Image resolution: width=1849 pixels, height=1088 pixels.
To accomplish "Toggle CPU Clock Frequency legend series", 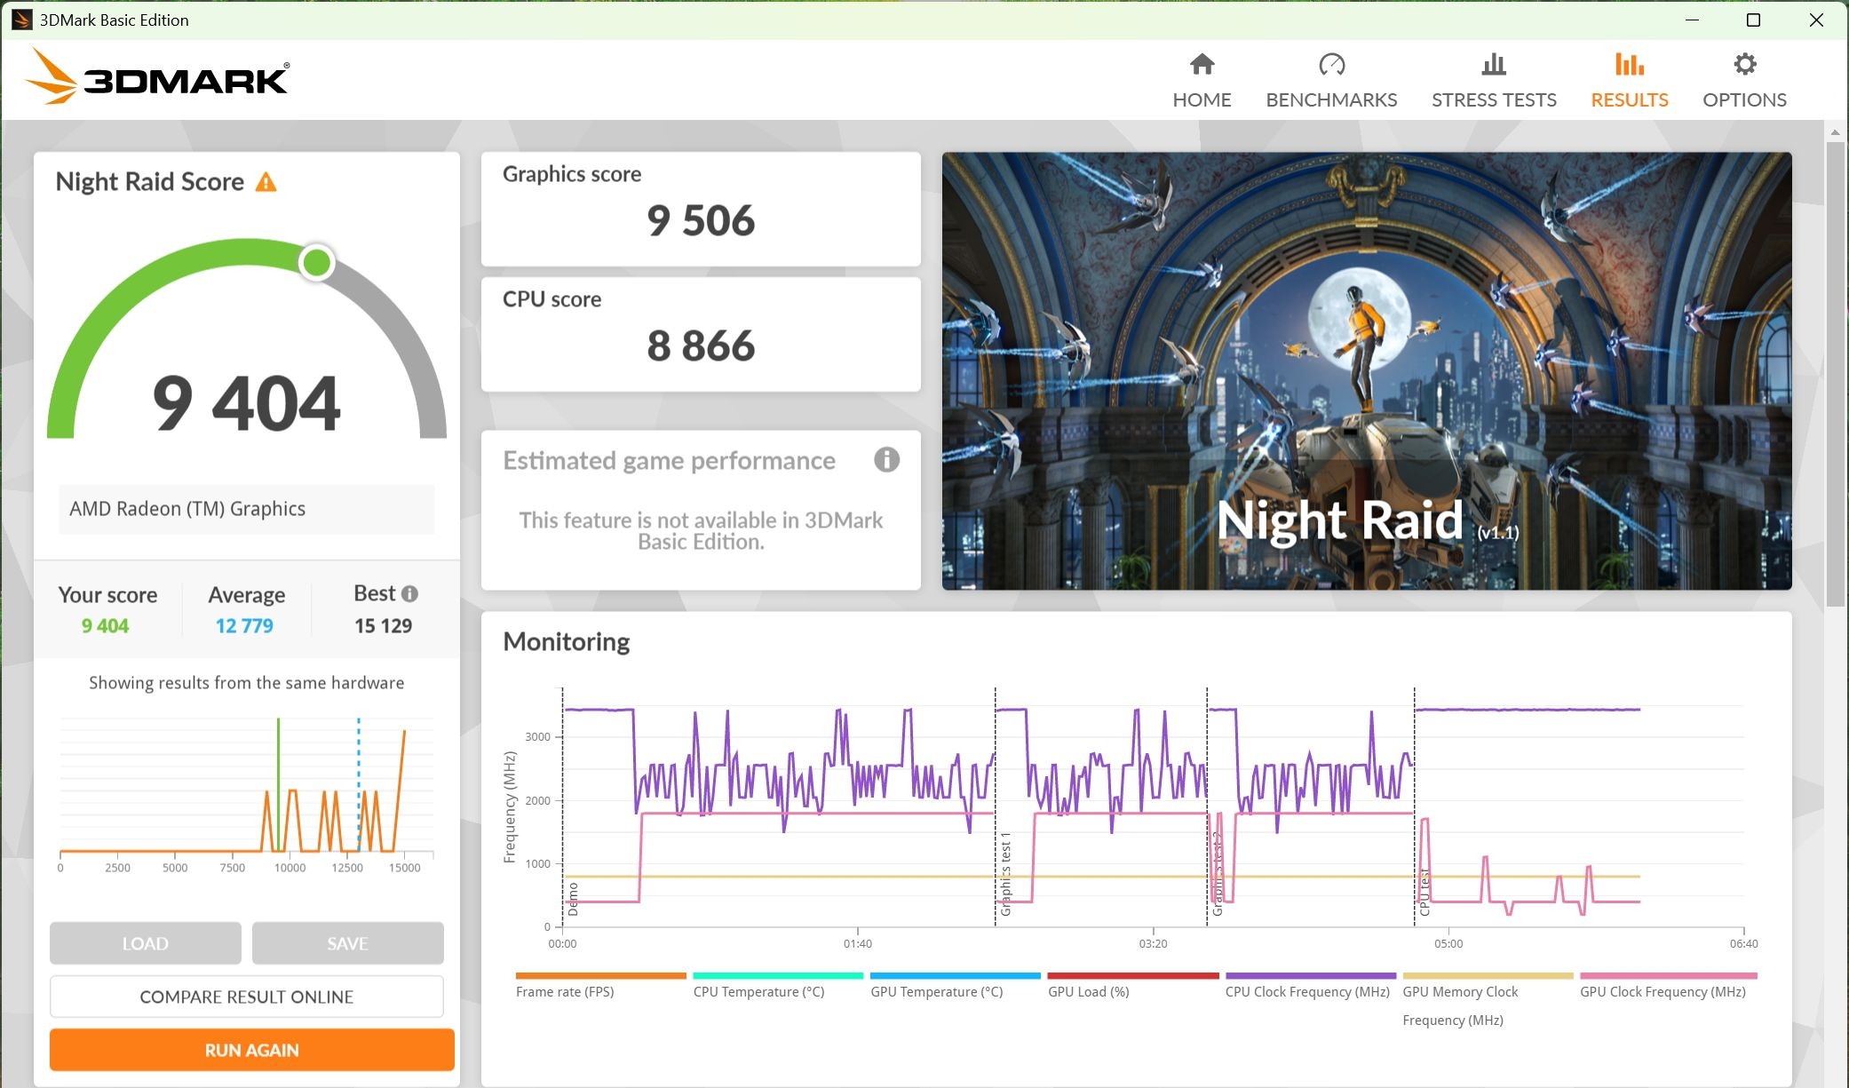I will coord(1307,991).
